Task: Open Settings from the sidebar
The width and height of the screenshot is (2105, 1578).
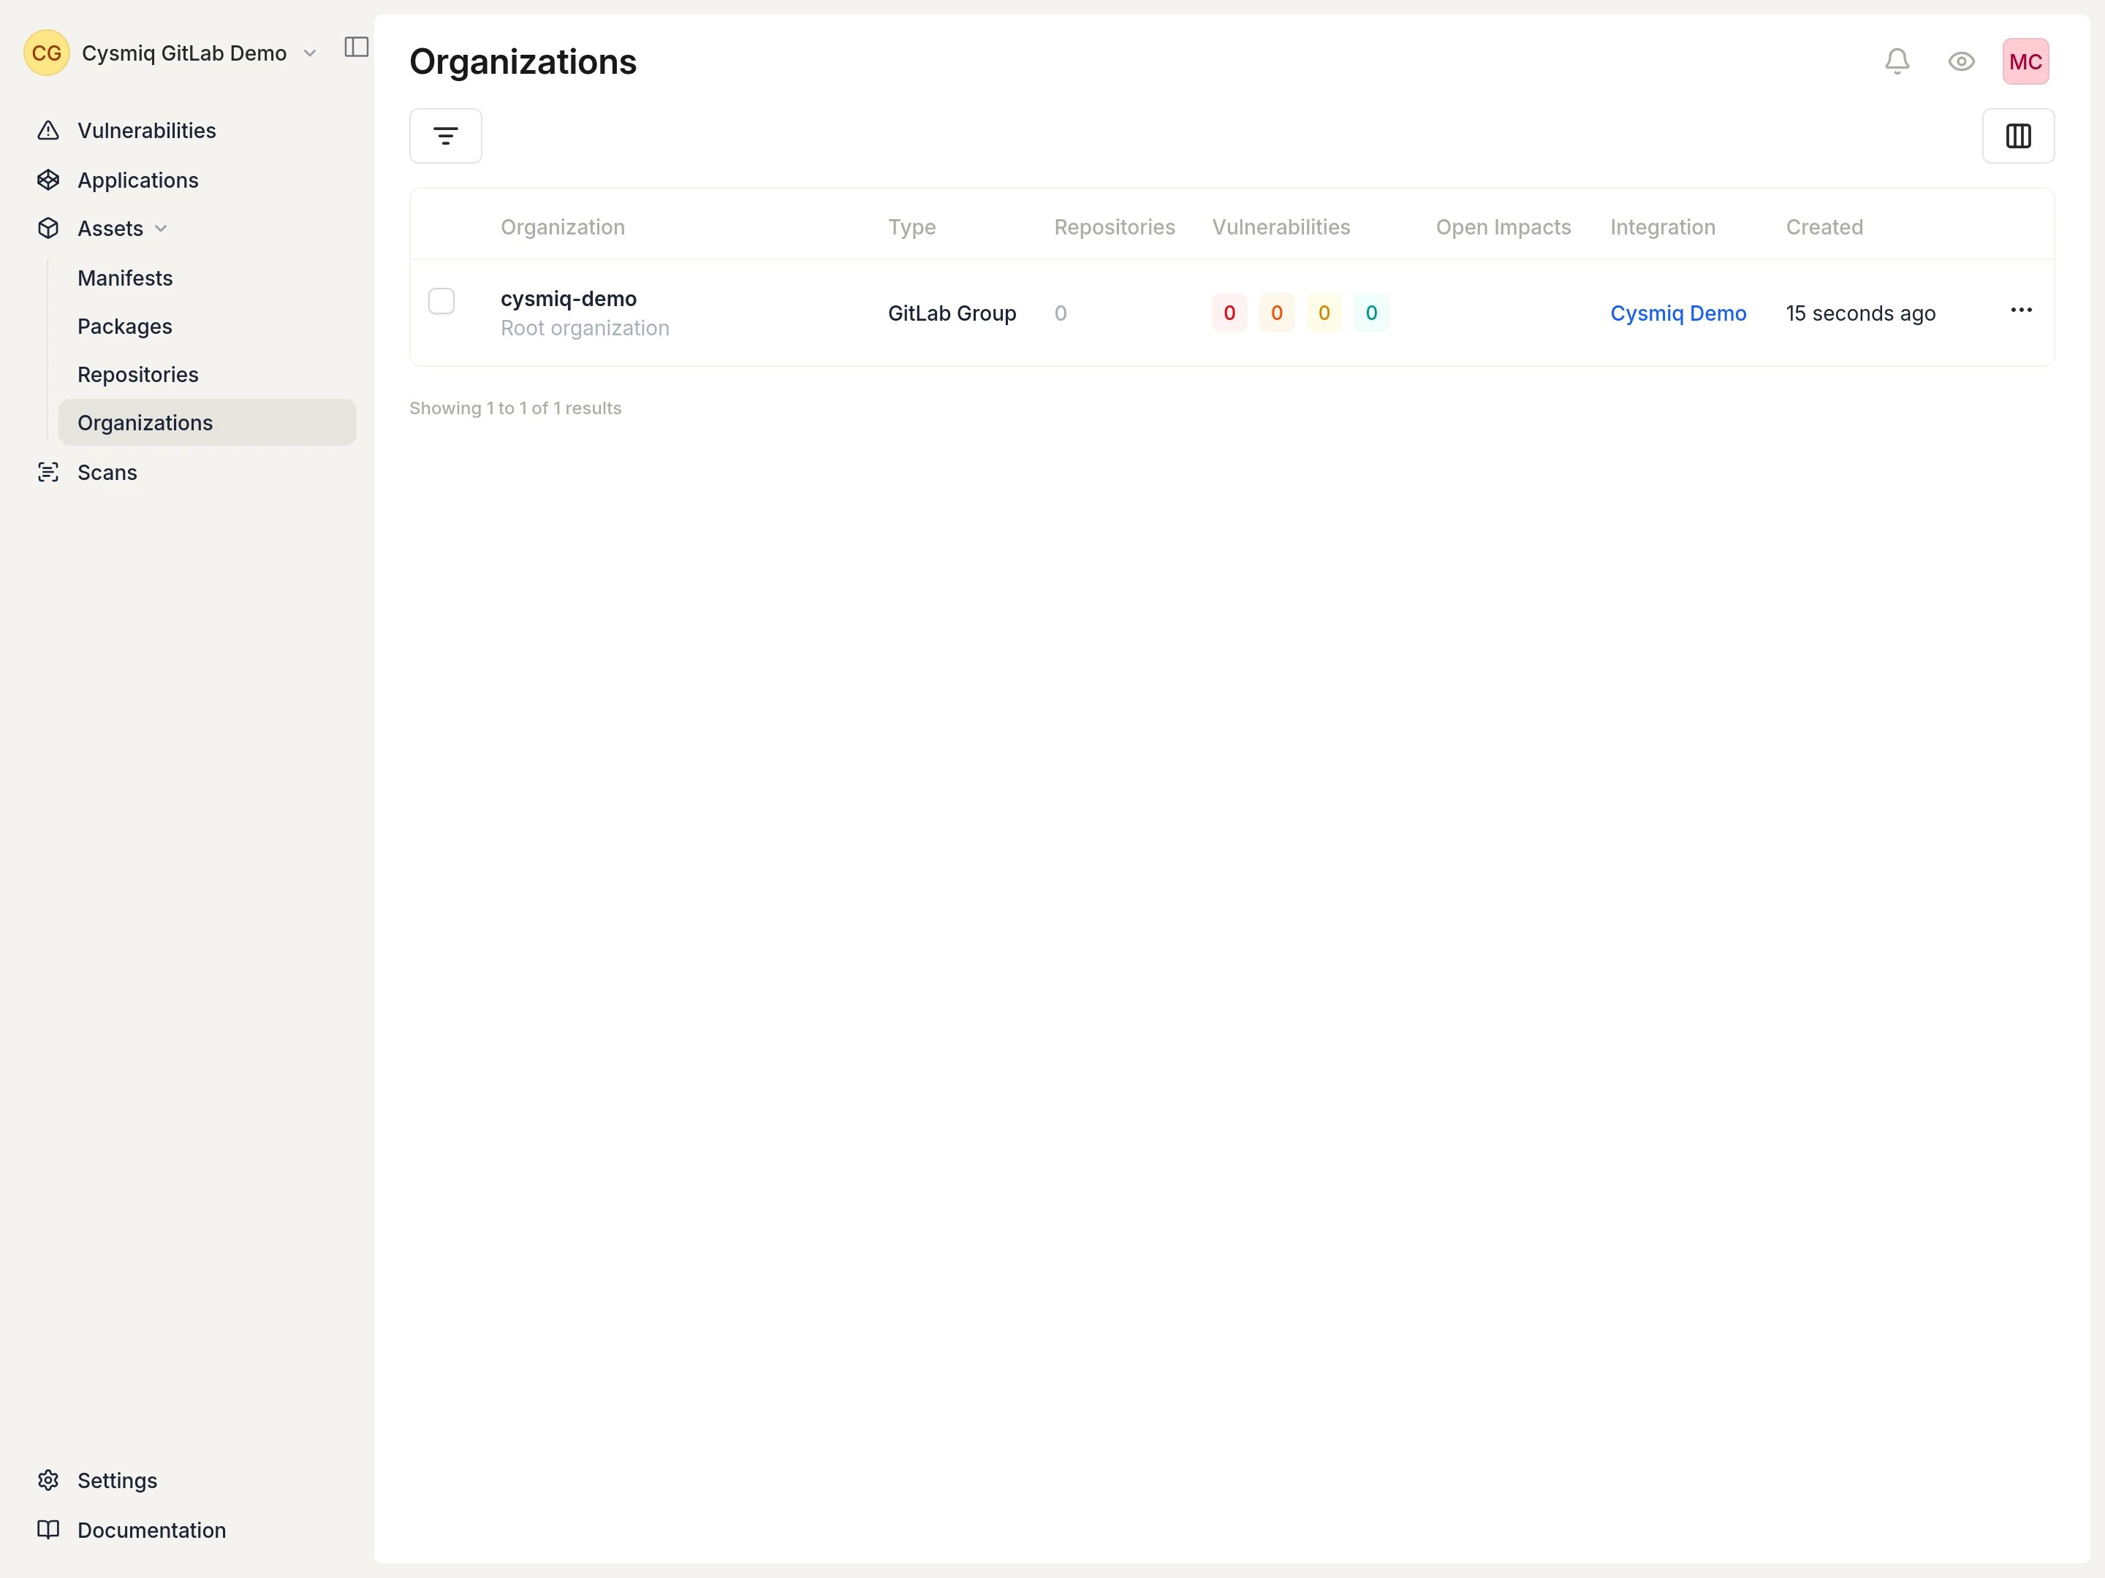Action: click(x=117, y=1480)
